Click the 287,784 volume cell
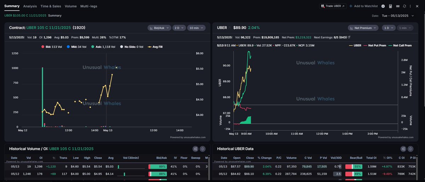 click(291, 174)
